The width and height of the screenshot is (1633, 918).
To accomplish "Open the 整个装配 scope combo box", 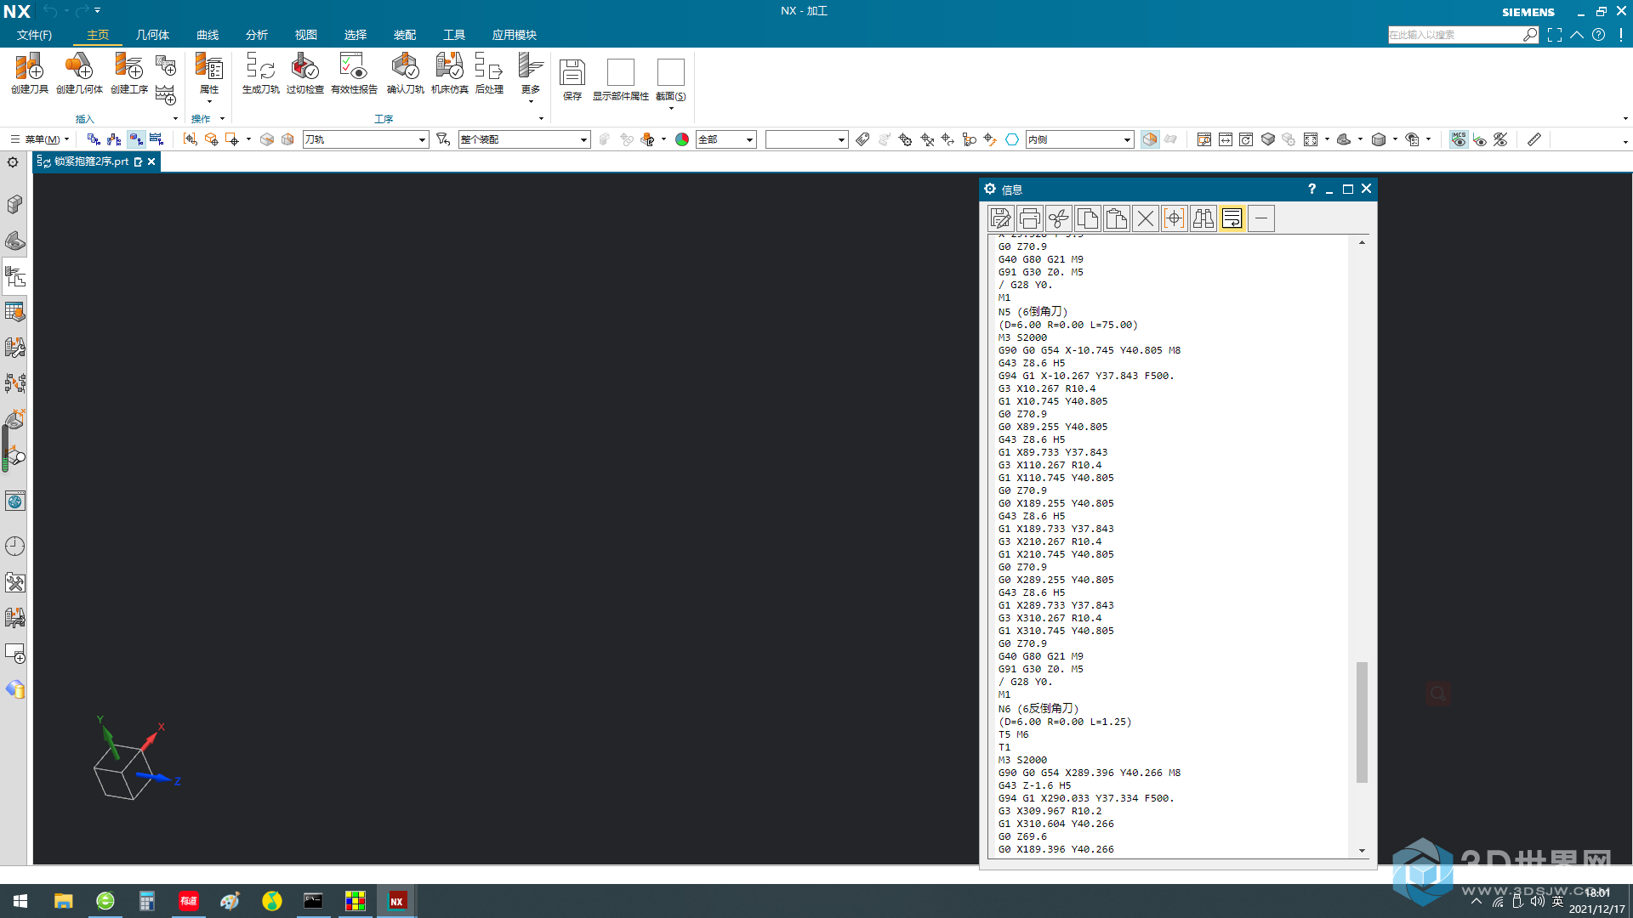I will (x=525, y=139).
